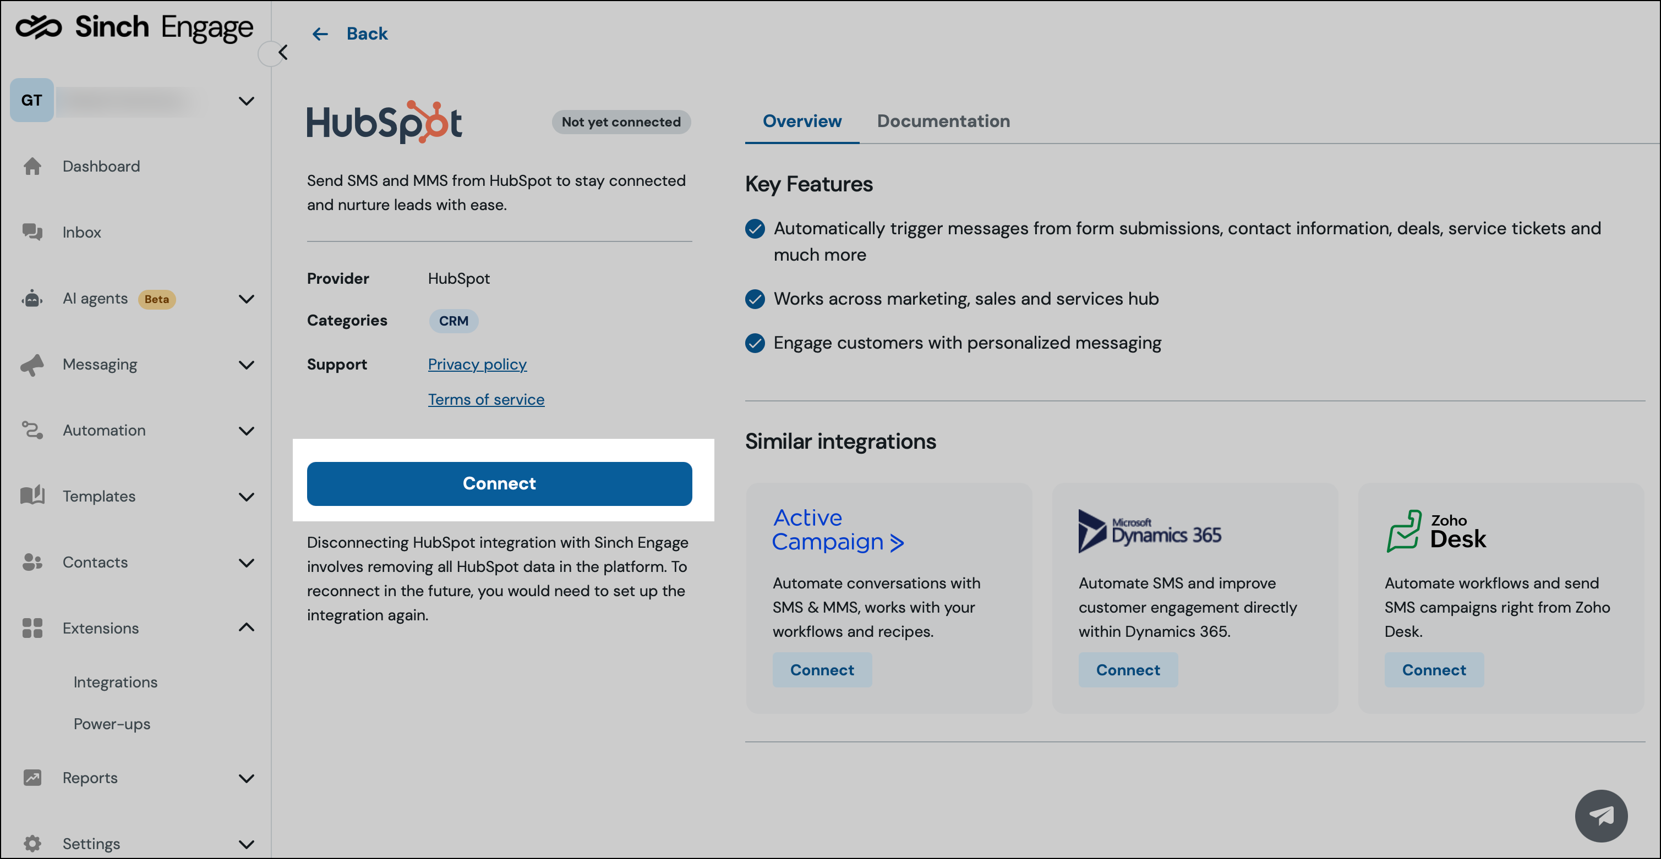This screenshot has height=859, width=1661.
Task: Connect the Microsoft Dynamics 365 integration
Action: (1128, 669)
